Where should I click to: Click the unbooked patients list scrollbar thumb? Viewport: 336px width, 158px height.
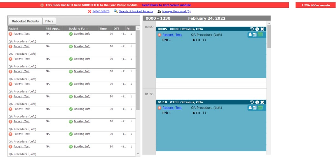[x=138, y=70]
